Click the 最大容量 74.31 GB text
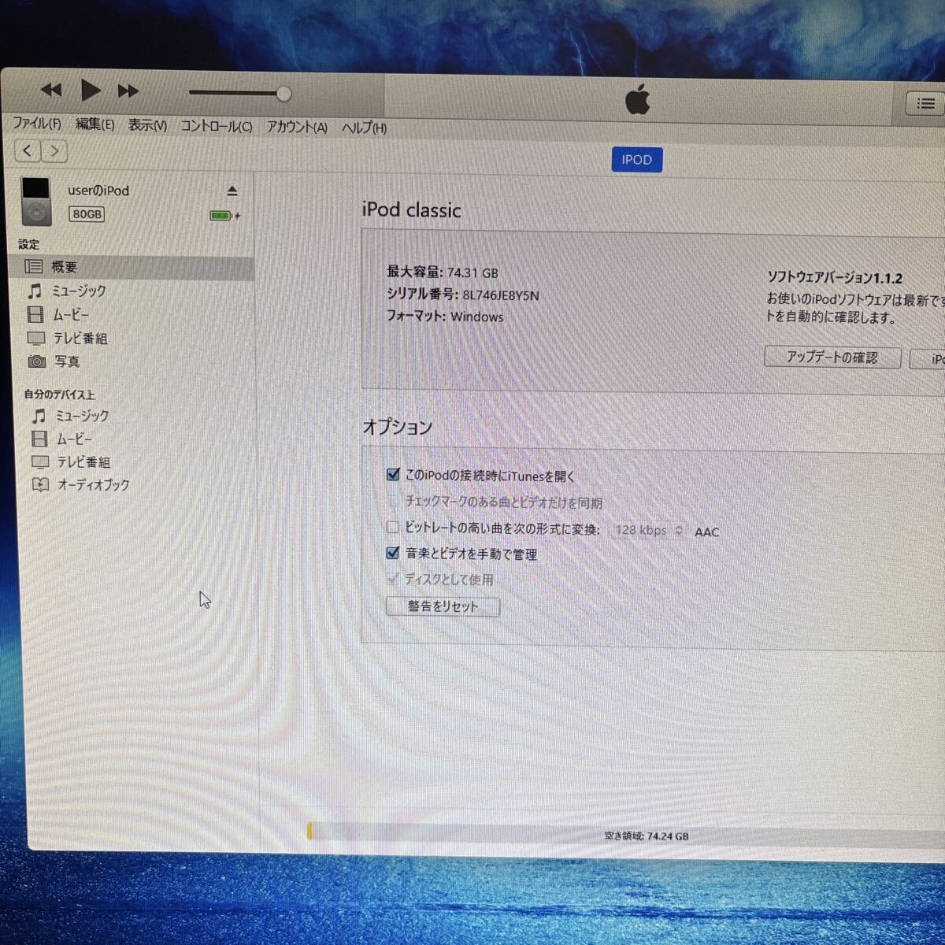 pyautogui.click(x=442, y=272)
